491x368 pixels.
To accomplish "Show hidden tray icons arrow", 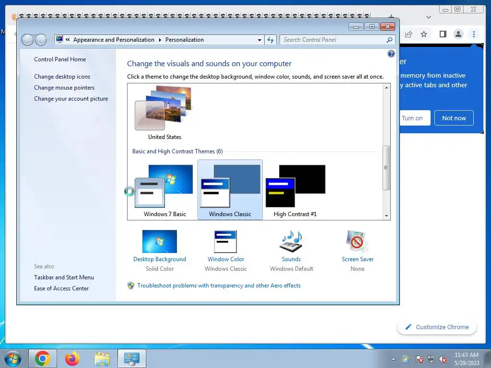I will pos(393,359).
